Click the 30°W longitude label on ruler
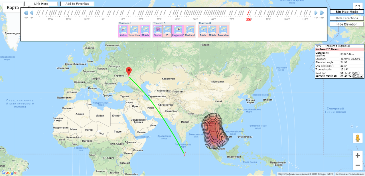Viewport: 365px width, 176px height. 50,19
